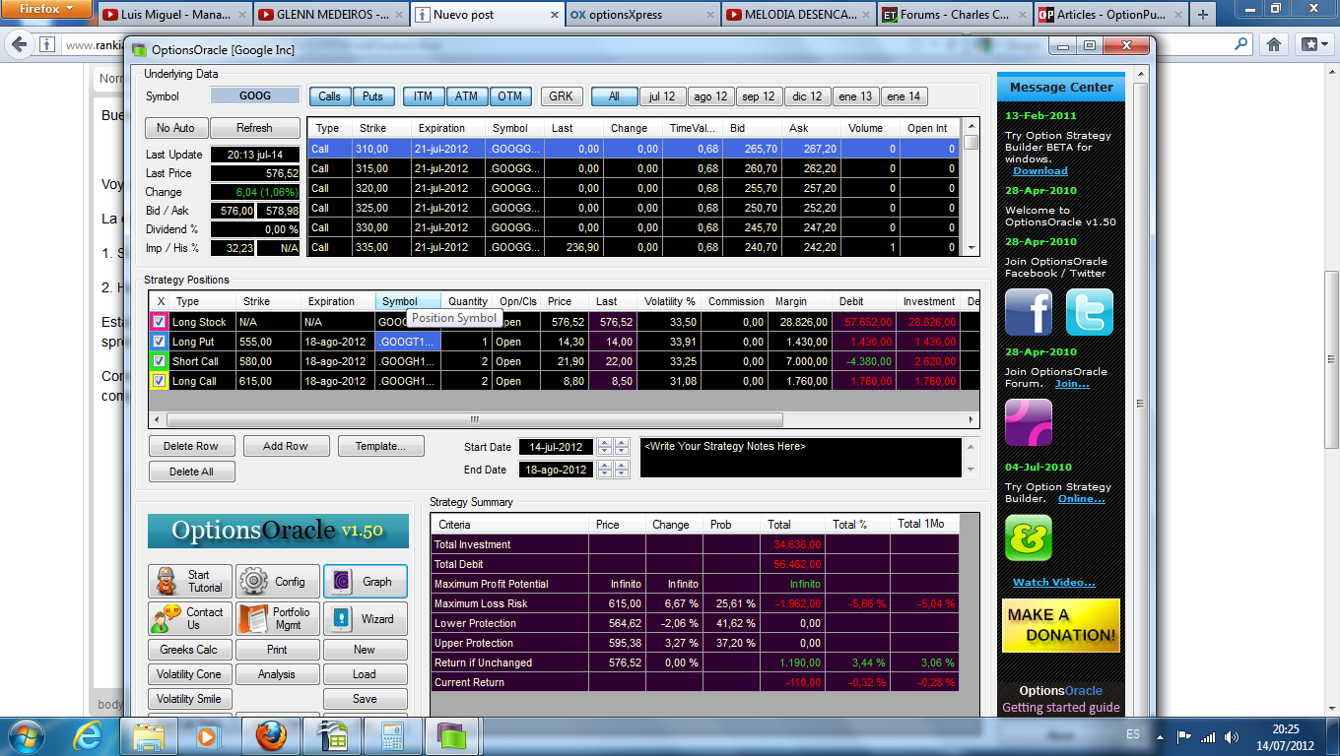Click the Action Center flag tray icon
The height and width of the screenshot is (756, 1340).
[1184, 736]
